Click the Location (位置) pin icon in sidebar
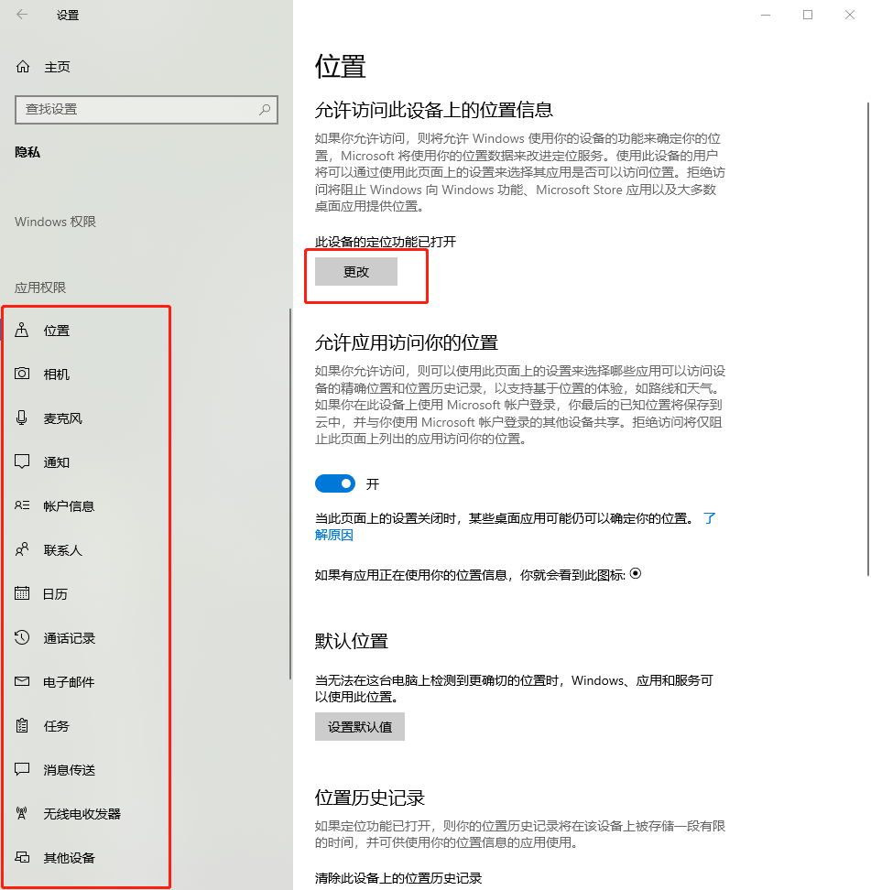 click(23, 331)
